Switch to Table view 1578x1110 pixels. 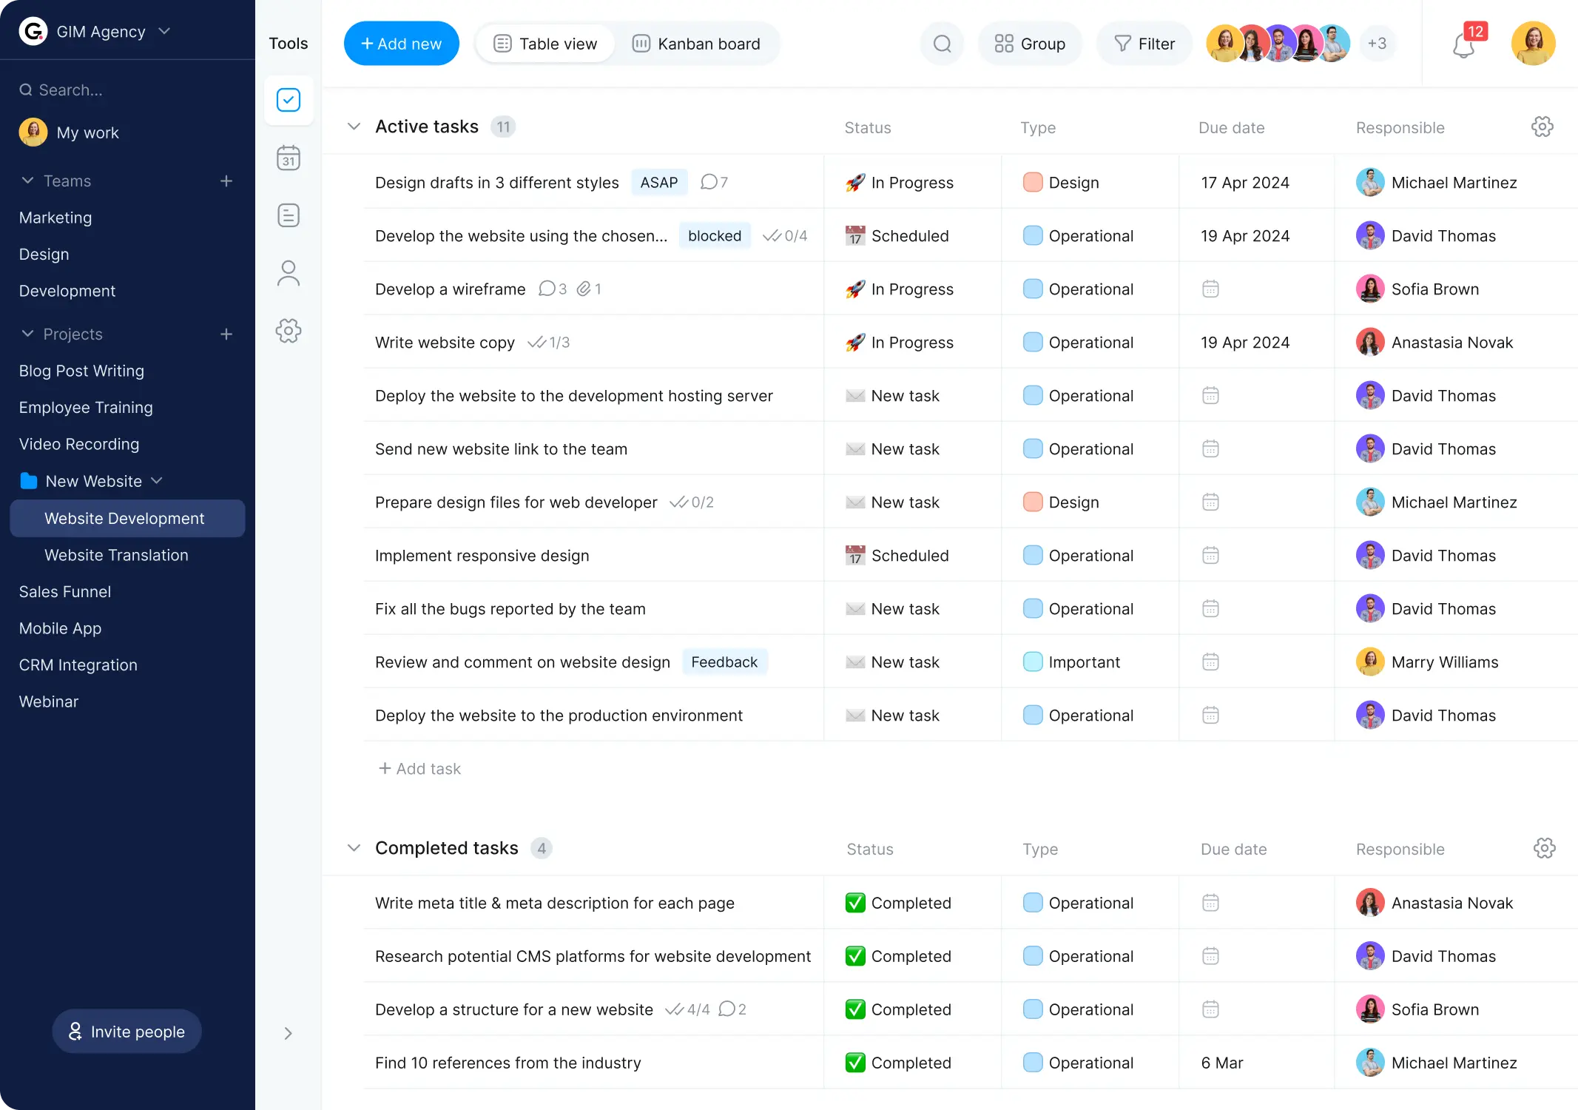click(x=545, y=44)
